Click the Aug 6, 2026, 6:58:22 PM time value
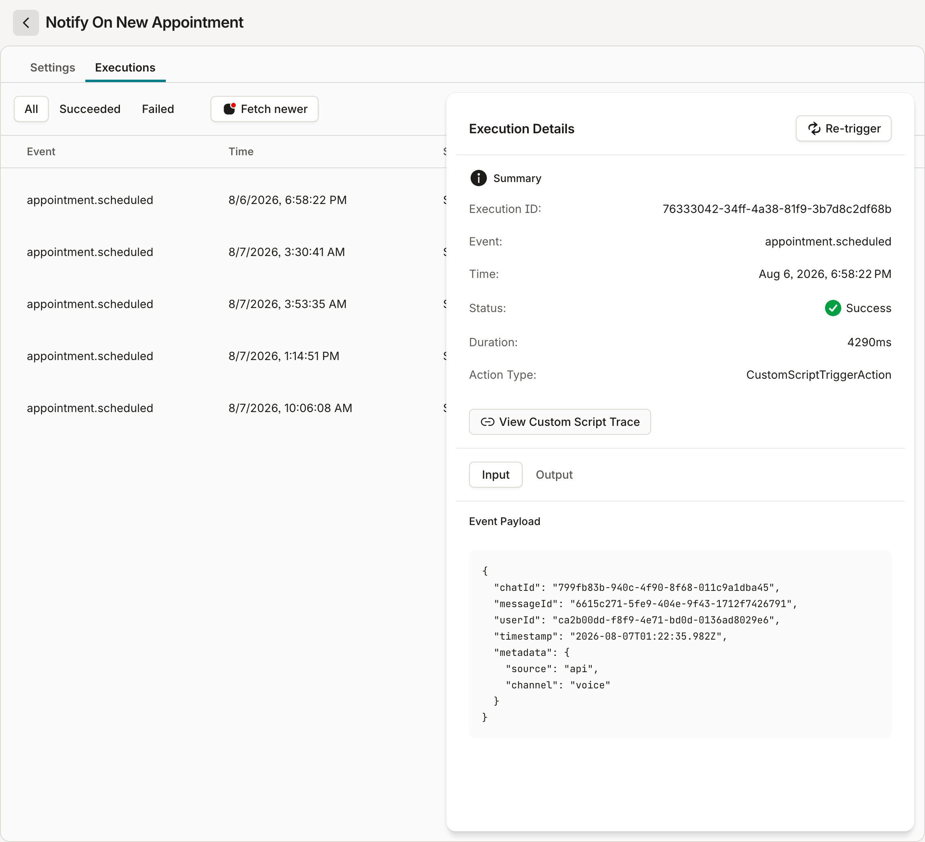 (825, 274)
